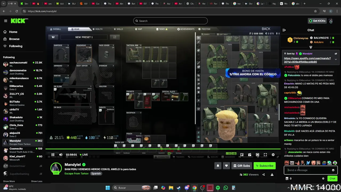Click the Spanish language tag
The image size is (341, 192).
[x=96, y=173]
